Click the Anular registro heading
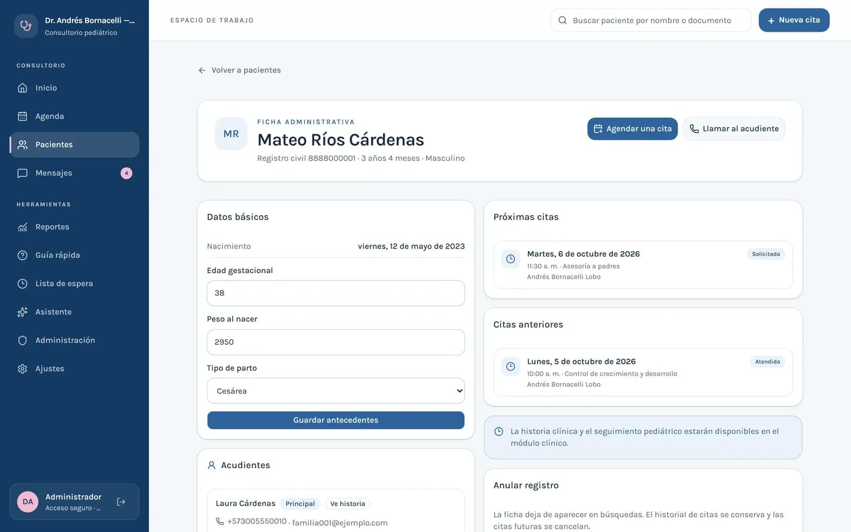Screen dimensions: 851x532 click(x=526, y=485)
